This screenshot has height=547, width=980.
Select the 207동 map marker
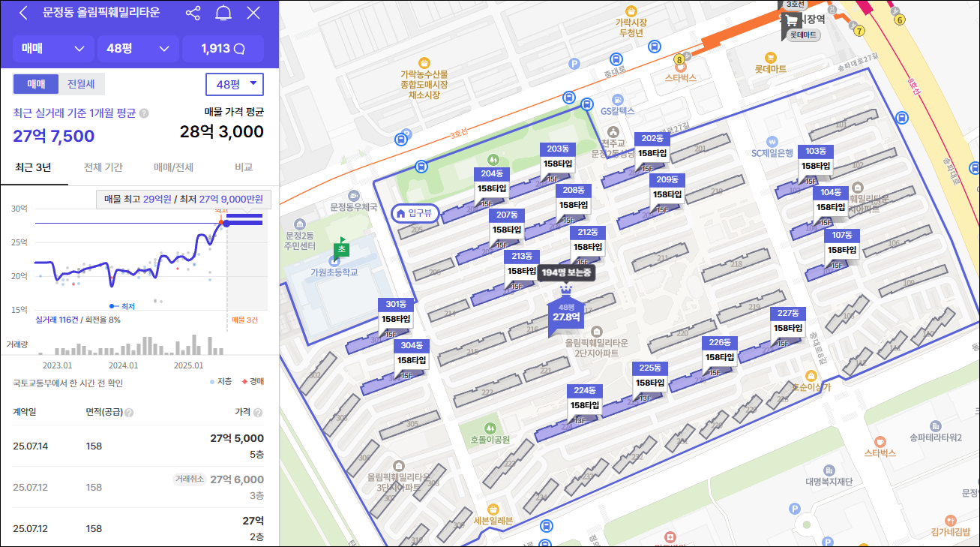[x=507, y=224]
